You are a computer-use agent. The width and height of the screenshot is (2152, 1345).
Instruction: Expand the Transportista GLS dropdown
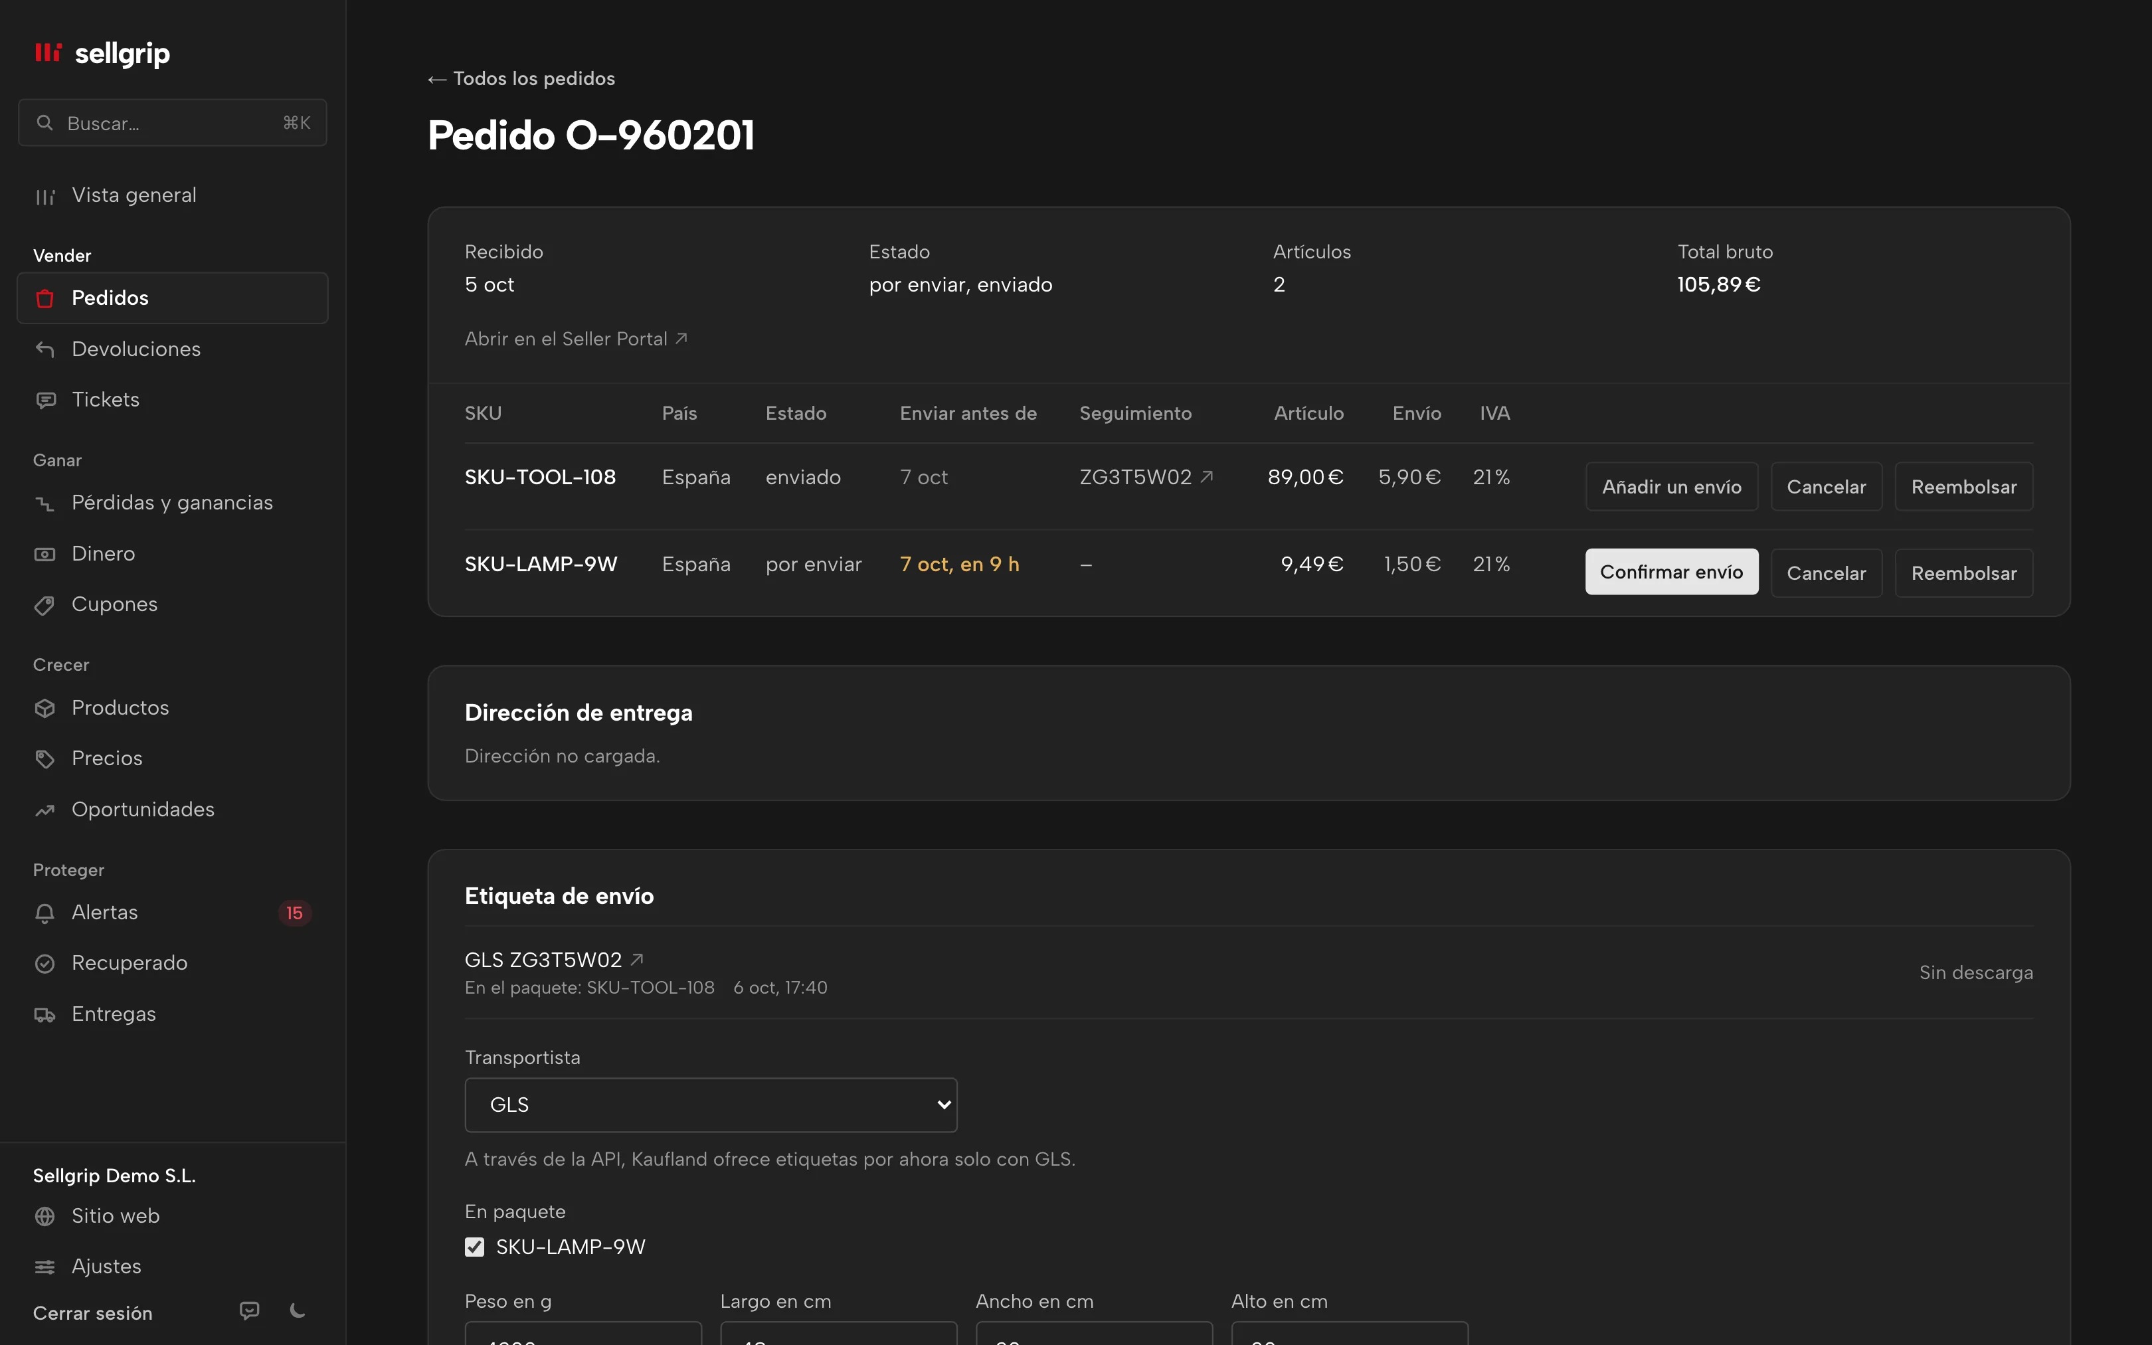711,1105
